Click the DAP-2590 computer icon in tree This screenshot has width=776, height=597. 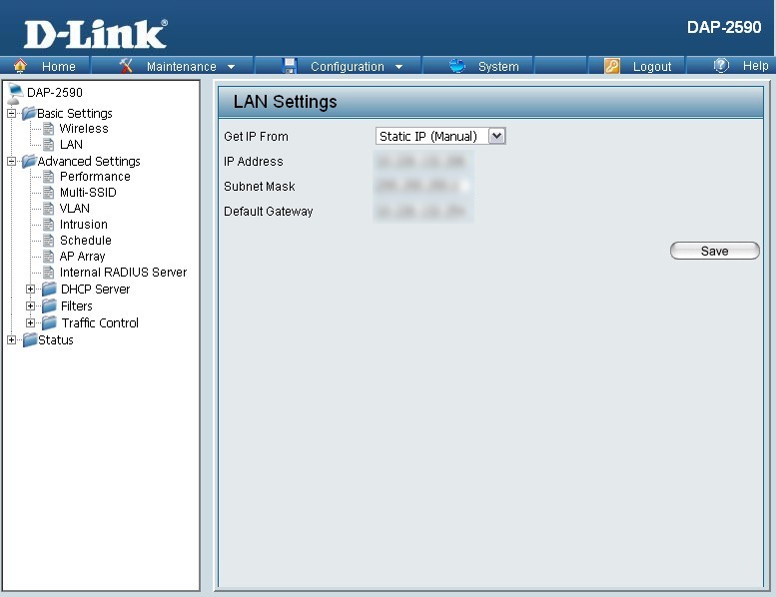coord(15,93)
